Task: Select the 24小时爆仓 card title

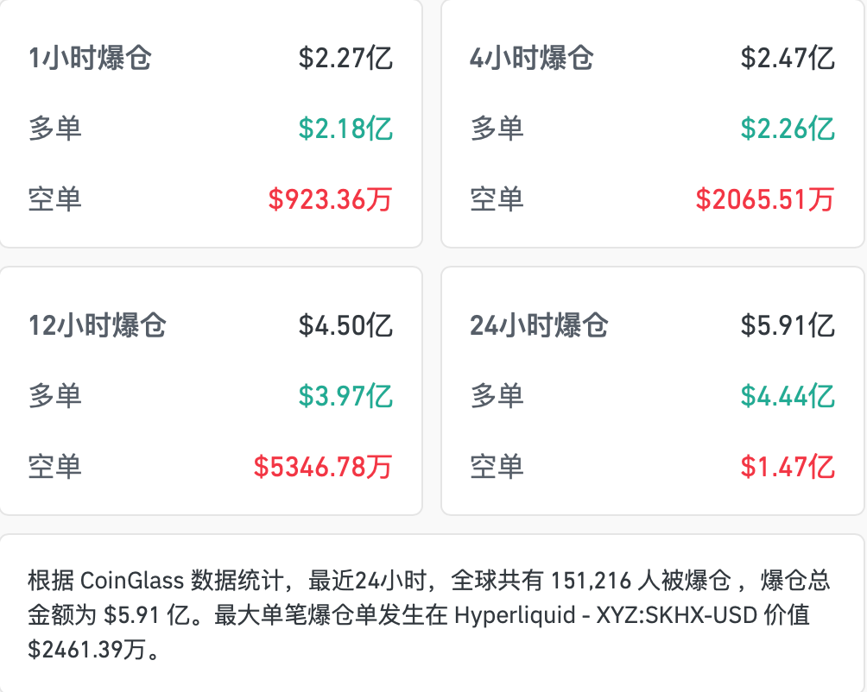Action: [x=539, y=325]
